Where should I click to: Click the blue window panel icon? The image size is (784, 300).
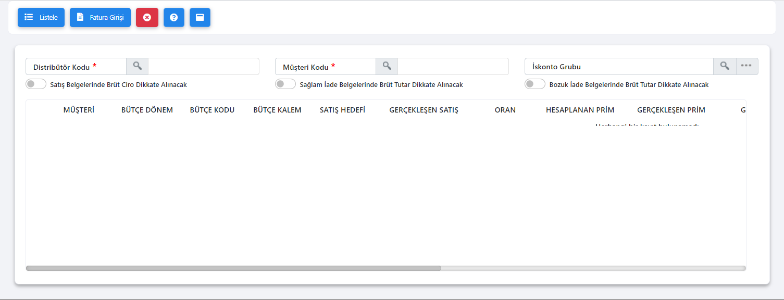pos(200,17)
